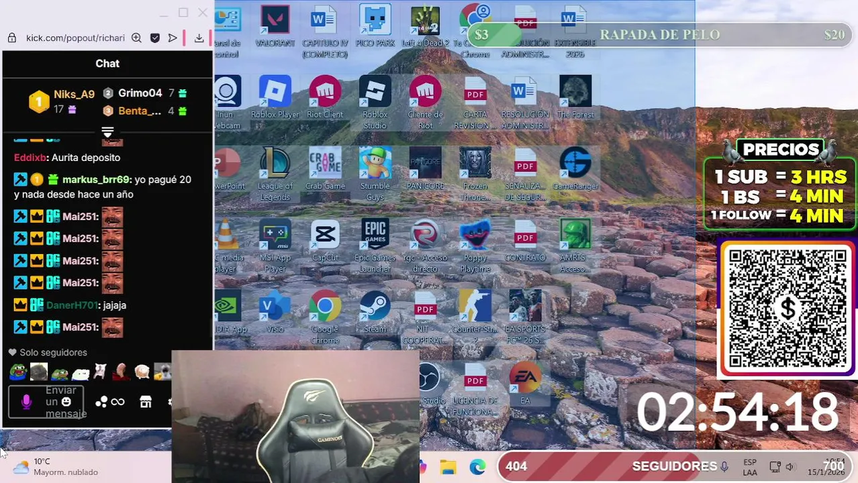
Task: Launch the CapCut desktop shortcut
Action: pyautogui.click(x=325, y=241)
